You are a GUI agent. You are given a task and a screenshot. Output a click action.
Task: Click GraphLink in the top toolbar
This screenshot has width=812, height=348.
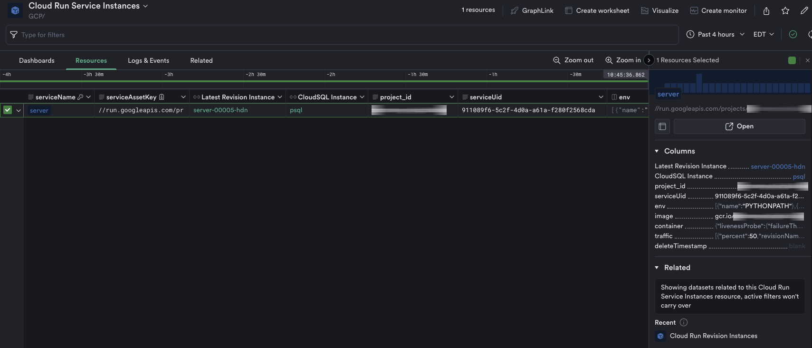click(x=532, y=10)
